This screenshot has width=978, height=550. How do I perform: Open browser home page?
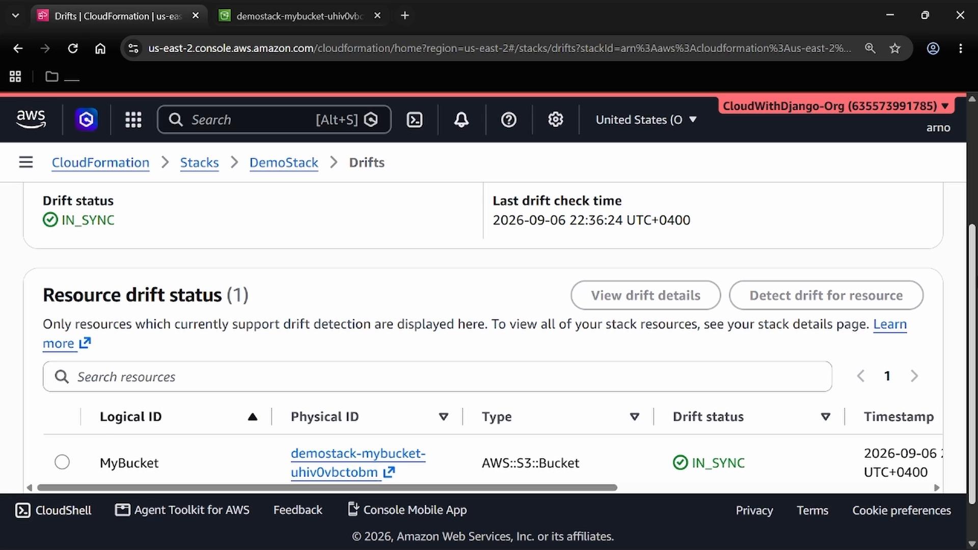click(x=100, y=48)
